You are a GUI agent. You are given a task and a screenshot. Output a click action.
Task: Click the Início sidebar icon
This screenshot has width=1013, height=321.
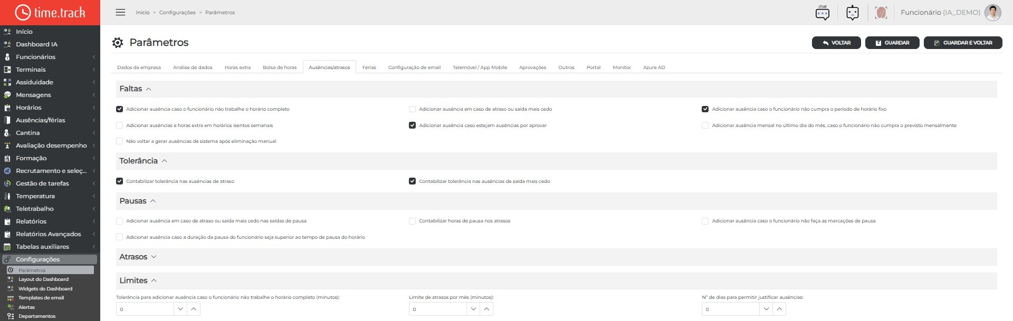click(7, 32)
